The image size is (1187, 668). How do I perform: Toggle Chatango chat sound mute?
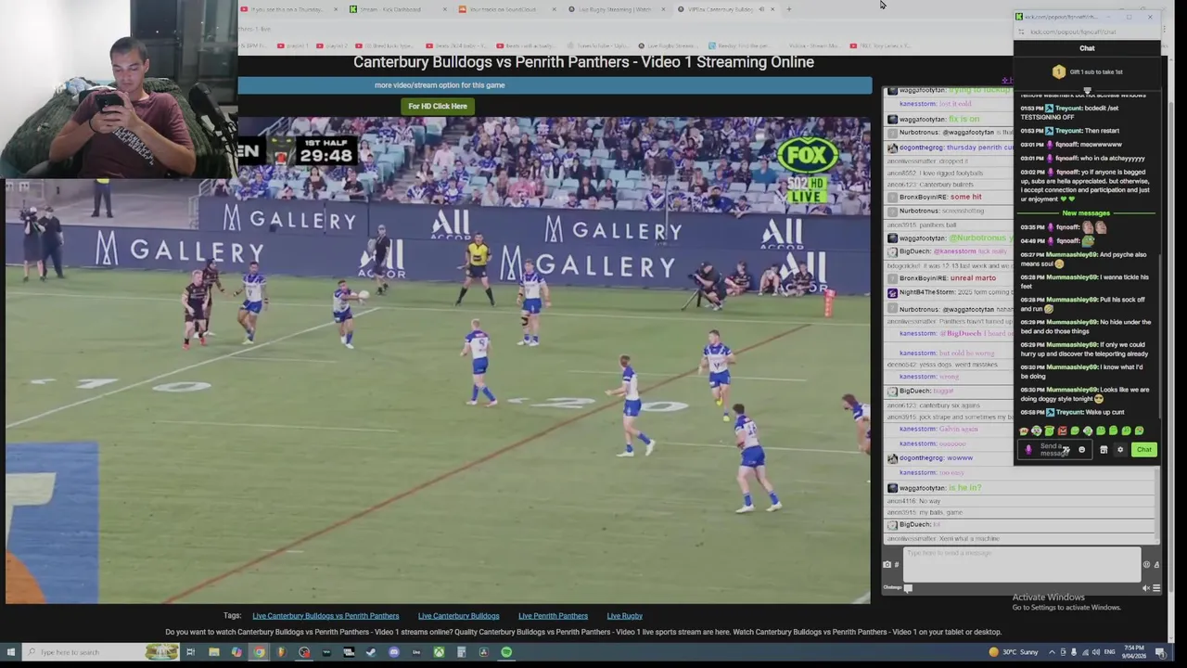(x=1146, y=588)
